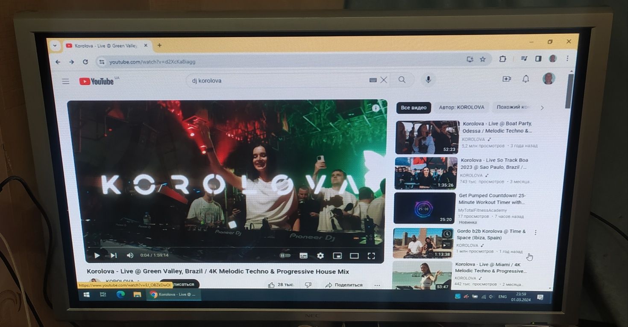The height and width of the screenshot is (327, 628).
Task: Select the Все видео filter chip
Action: (x=414, y=108)
